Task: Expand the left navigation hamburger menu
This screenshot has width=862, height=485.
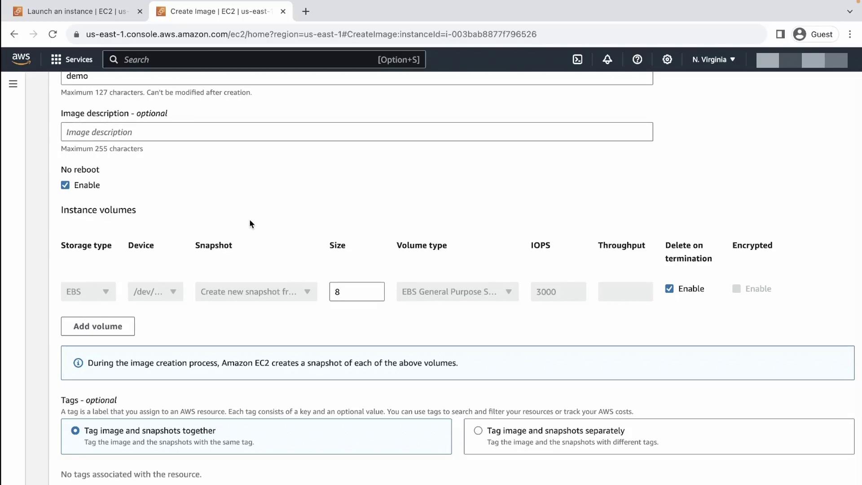Action: tap(13, 84)
